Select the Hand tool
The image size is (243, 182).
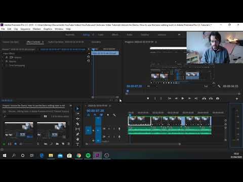point(77,139)
